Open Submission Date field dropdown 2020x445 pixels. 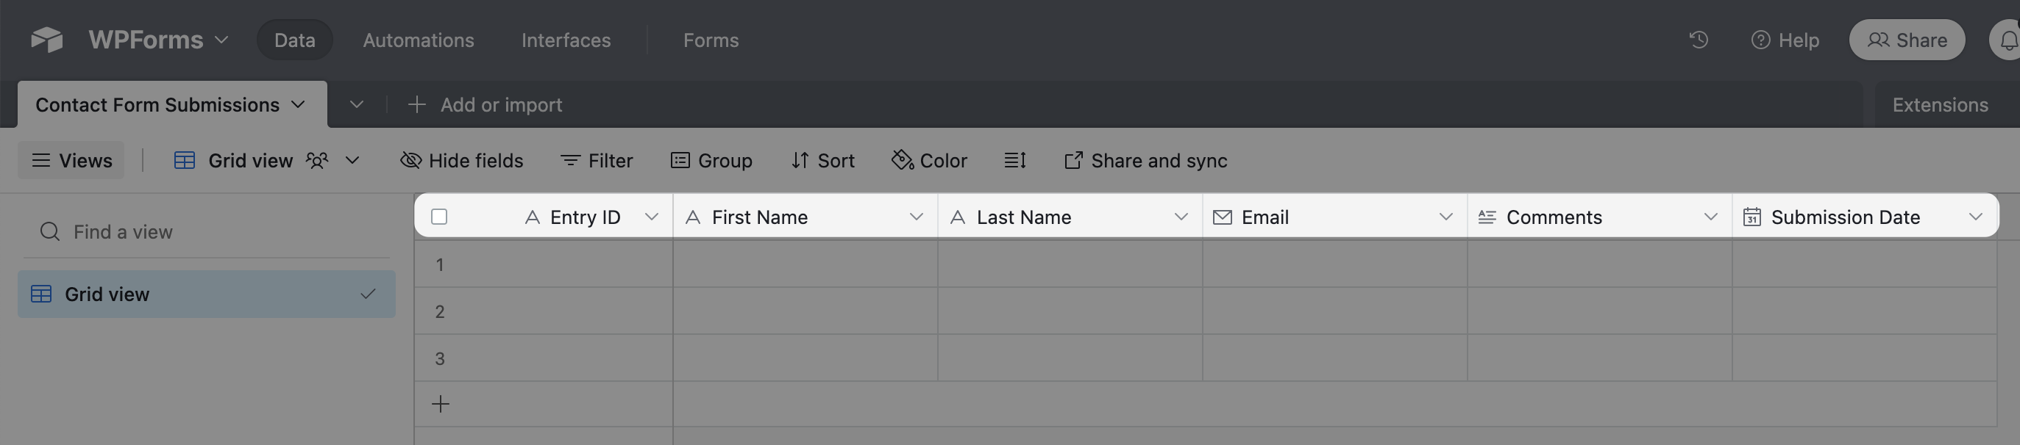[x=1975, y=217]
